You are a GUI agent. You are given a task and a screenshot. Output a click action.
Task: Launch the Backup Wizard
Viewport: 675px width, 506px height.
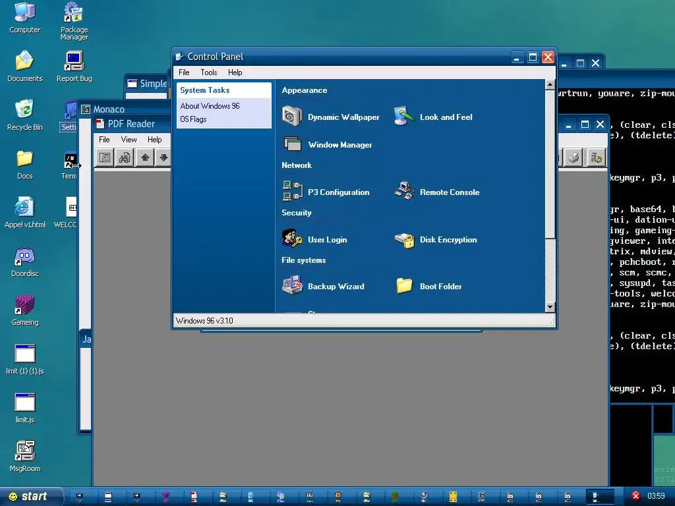pos(323,286)
